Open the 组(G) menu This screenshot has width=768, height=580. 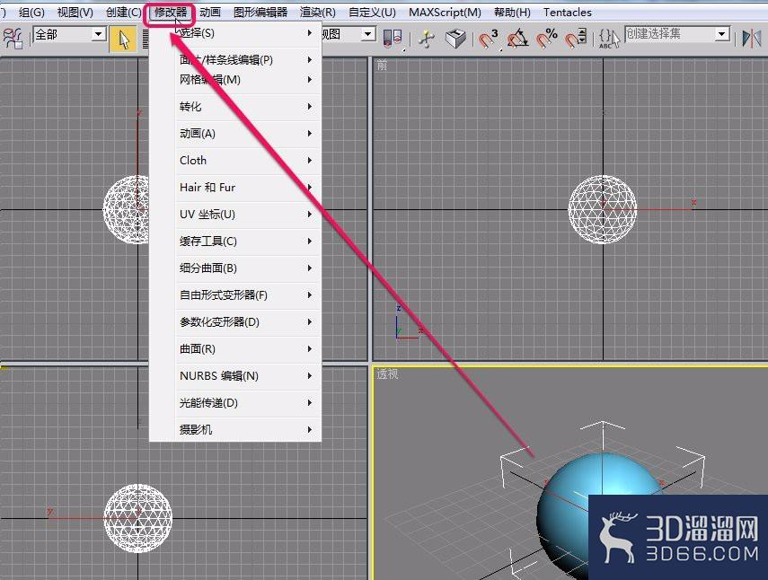(x=31, y=13)
